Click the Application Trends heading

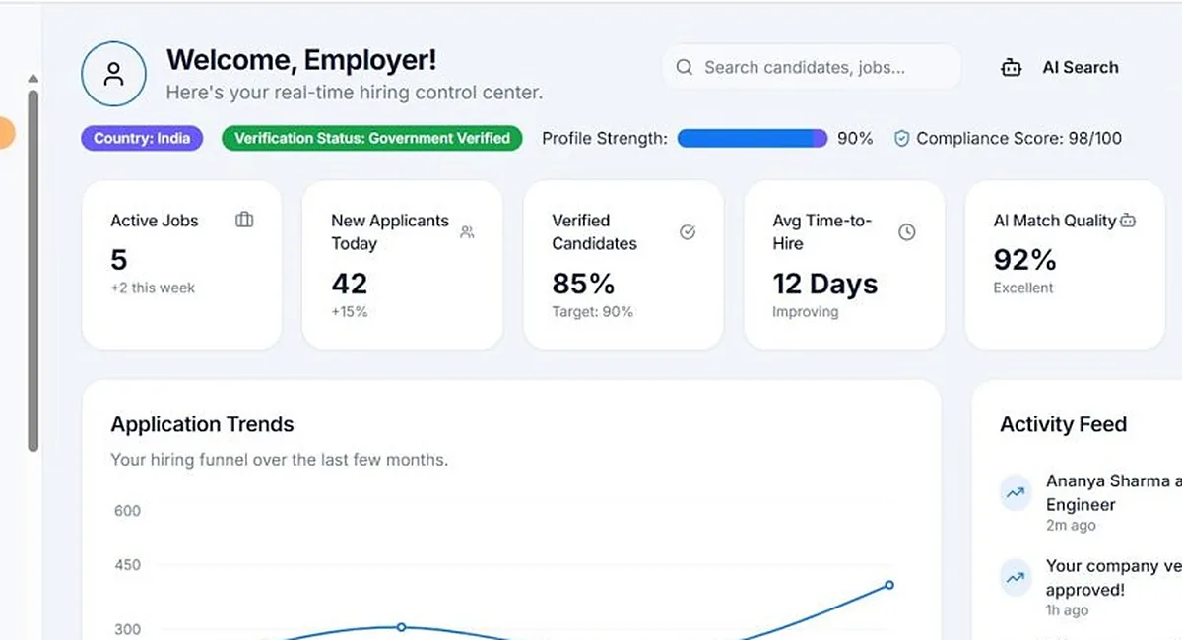tap(202, 424)
